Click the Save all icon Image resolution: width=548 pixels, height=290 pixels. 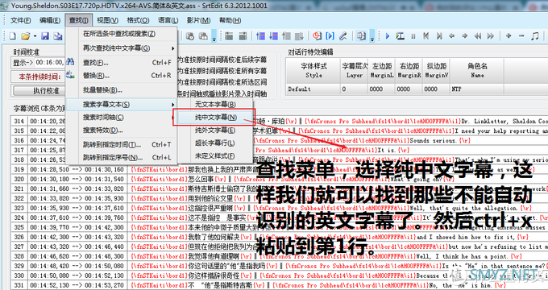[58, 35]
